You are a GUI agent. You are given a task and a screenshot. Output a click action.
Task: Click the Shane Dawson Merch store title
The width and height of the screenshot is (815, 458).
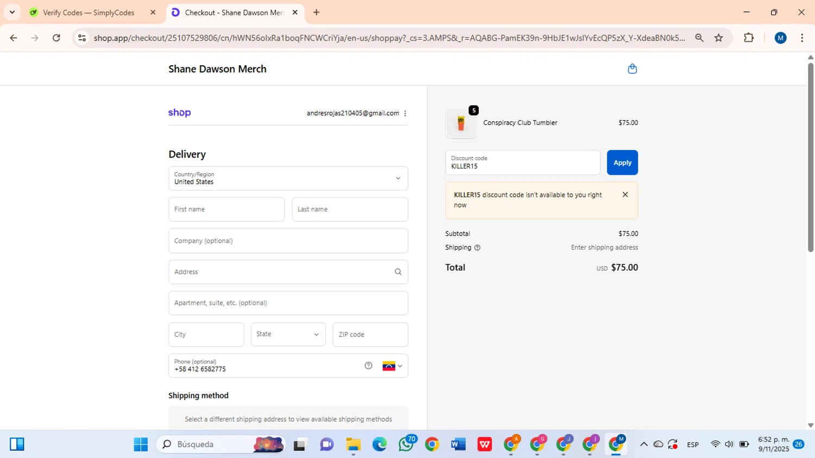pyautogui.click(x=217, y=69)
